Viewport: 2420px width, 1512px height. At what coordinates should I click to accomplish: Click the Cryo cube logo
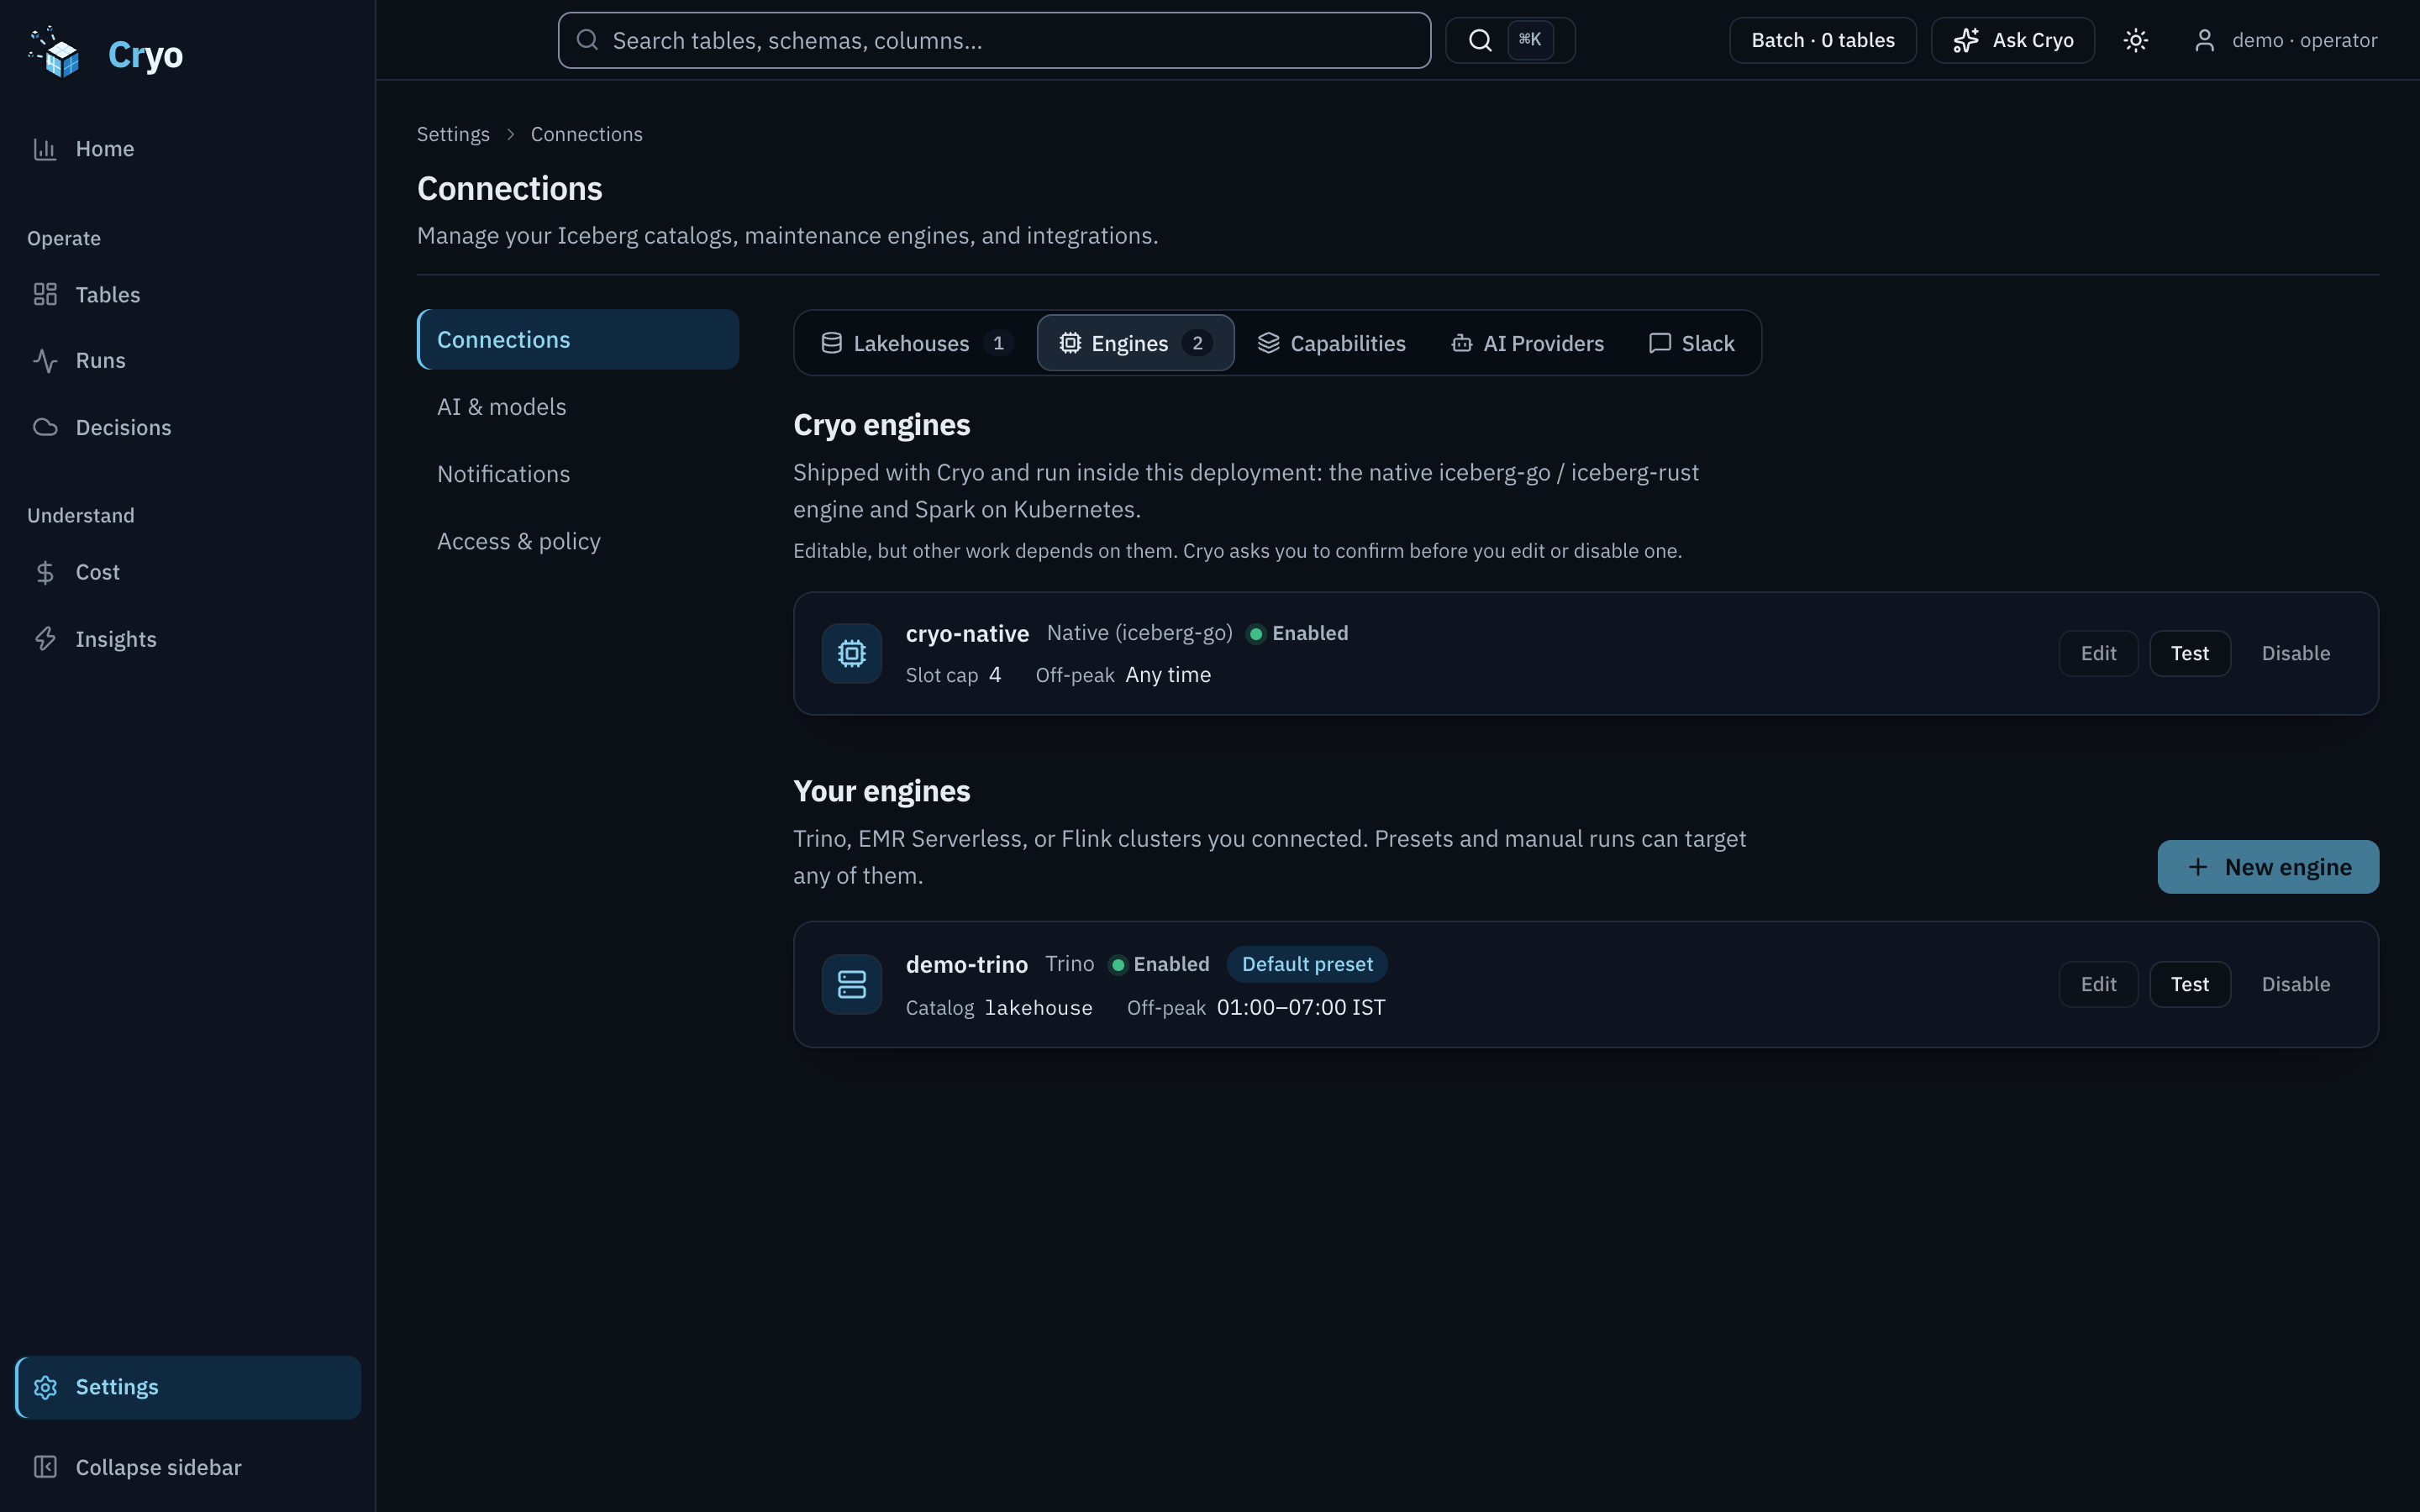click(x=55, y=52)
